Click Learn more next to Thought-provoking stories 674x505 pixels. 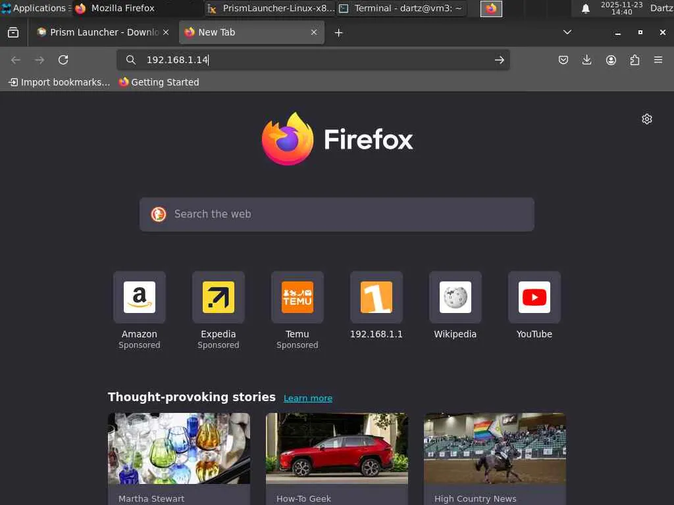308,398
